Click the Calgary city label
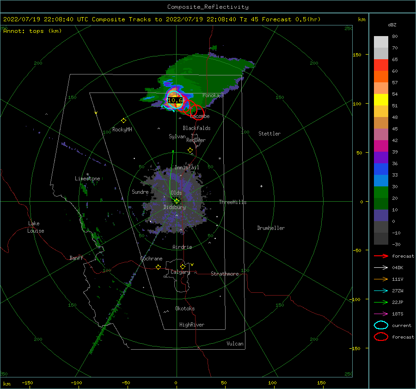Image resolution: width=416 pixels, height=389 pixels. click(180, 272)
